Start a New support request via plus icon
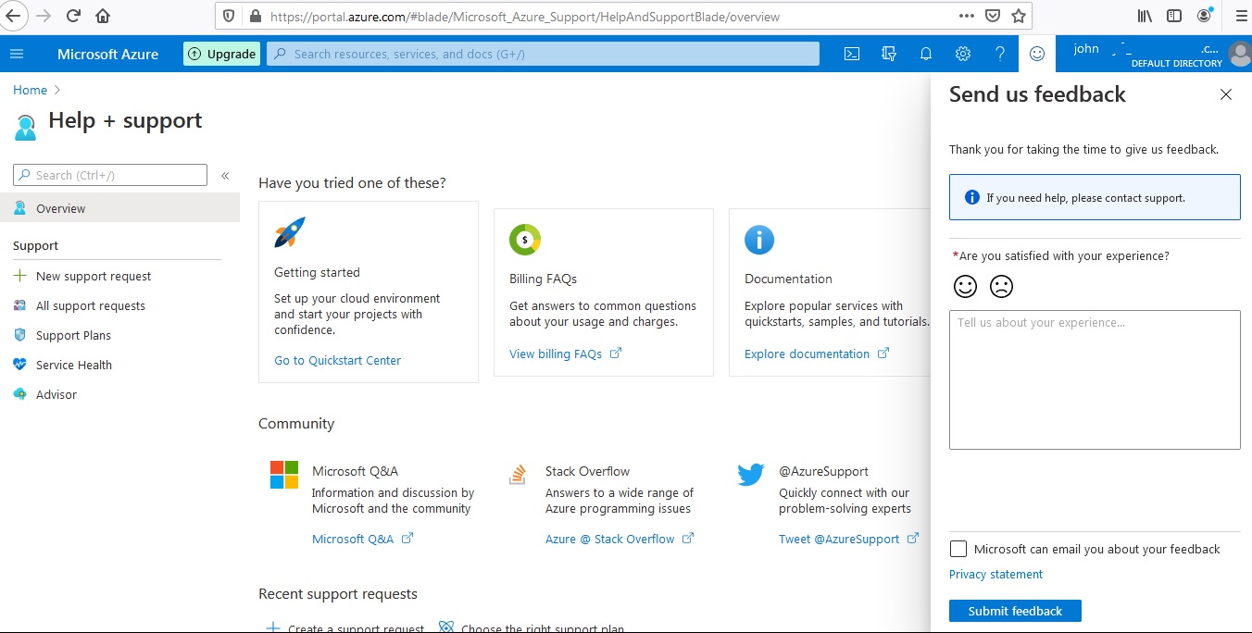Viewport: 1252px width, 633px height. point(94,276)
